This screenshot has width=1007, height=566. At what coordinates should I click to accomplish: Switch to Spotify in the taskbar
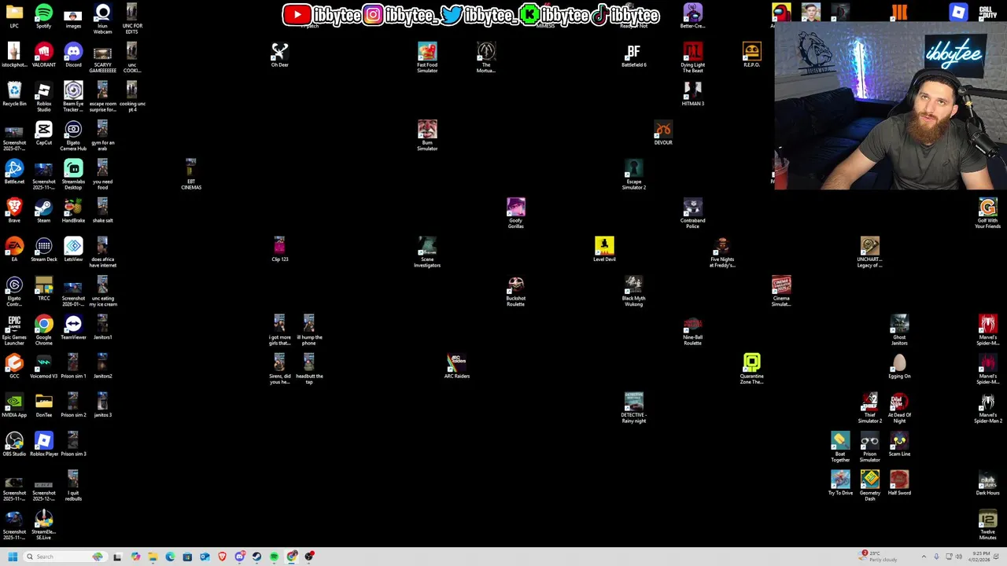click(x=274, y=557)
